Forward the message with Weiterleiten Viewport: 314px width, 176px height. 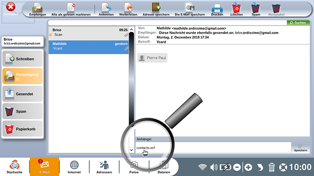click(128, 9)
